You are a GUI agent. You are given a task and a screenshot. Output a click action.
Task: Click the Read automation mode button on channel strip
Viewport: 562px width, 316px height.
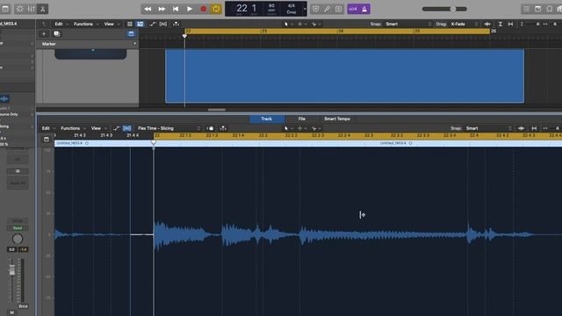[x=18, y=228]
